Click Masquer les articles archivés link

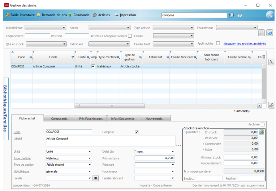pyautogui.click(x=245, y=43)
